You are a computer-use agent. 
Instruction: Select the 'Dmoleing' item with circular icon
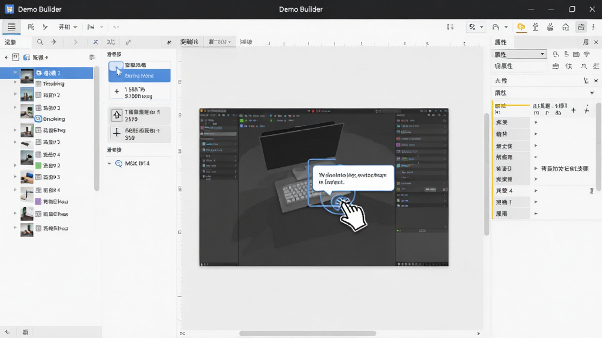click(50, 119)
